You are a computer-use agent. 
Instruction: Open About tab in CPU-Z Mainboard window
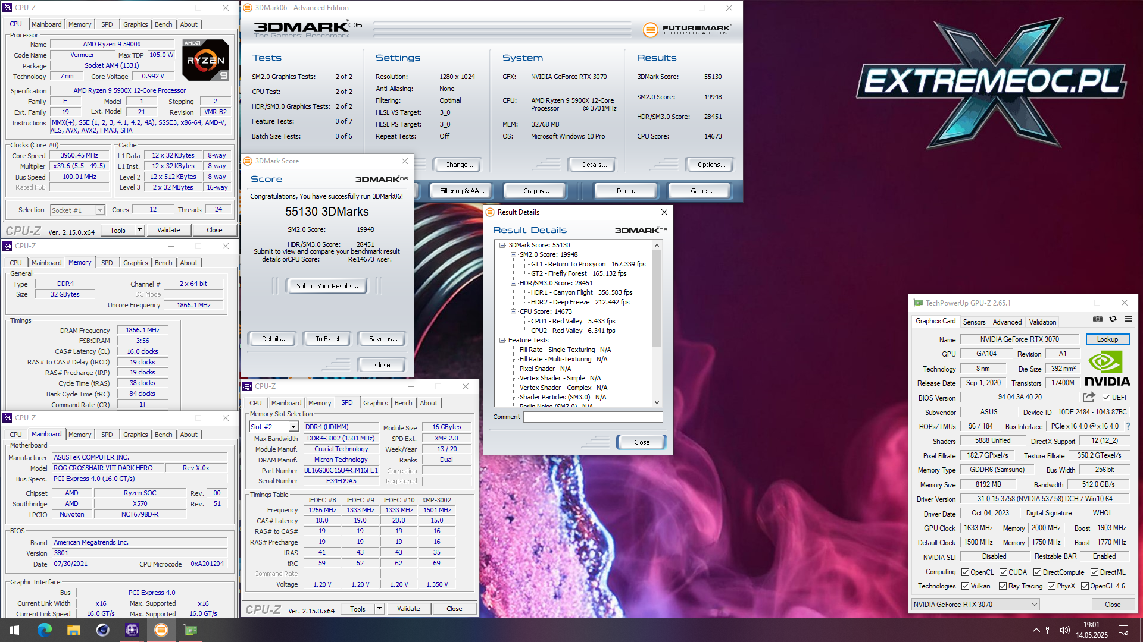[189, 435]
